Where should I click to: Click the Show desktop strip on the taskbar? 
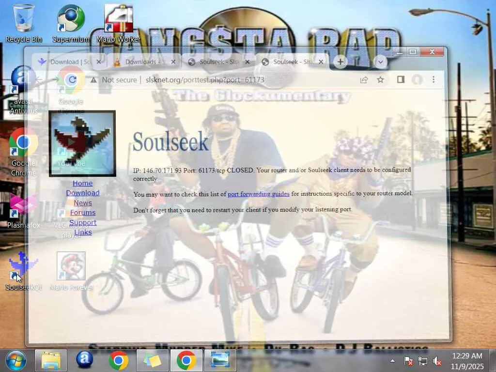point(493,360)
